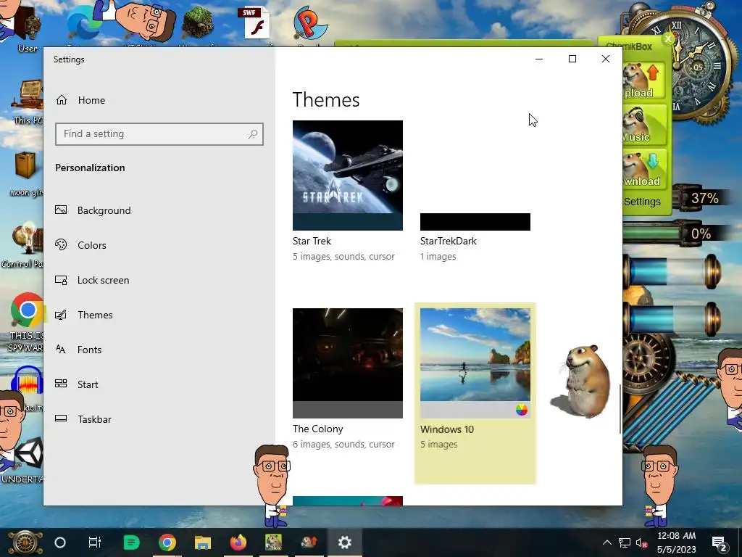
Task: Open Cortana search circle on taskbar
Action: (60, 542)
